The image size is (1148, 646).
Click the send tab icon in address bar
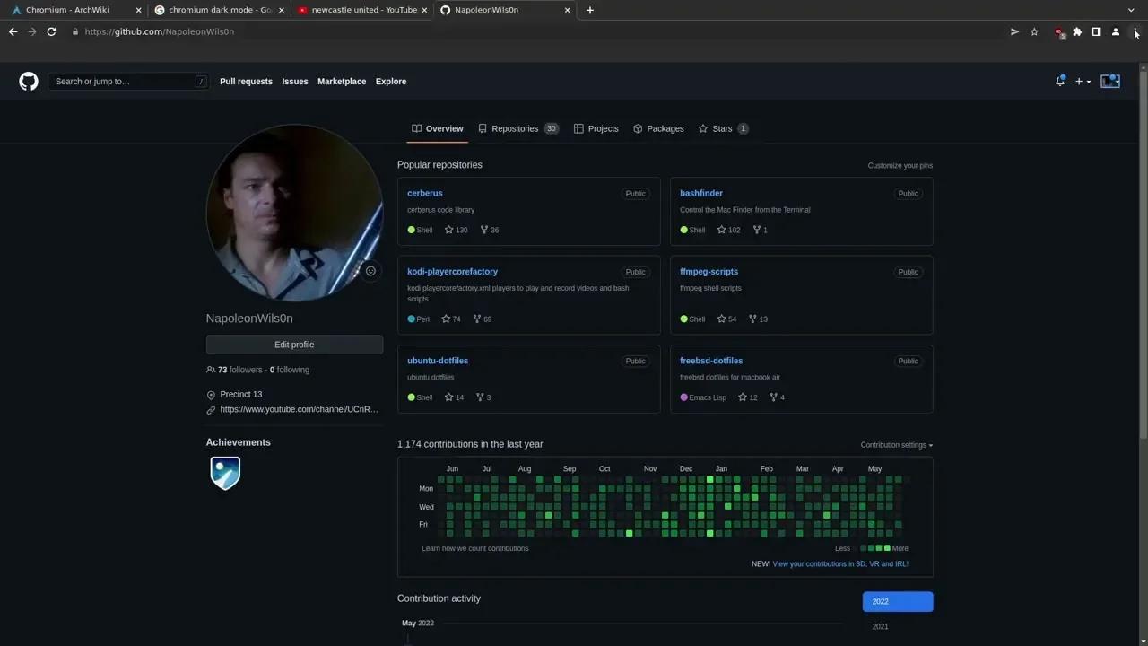[x=1014, y=31]
